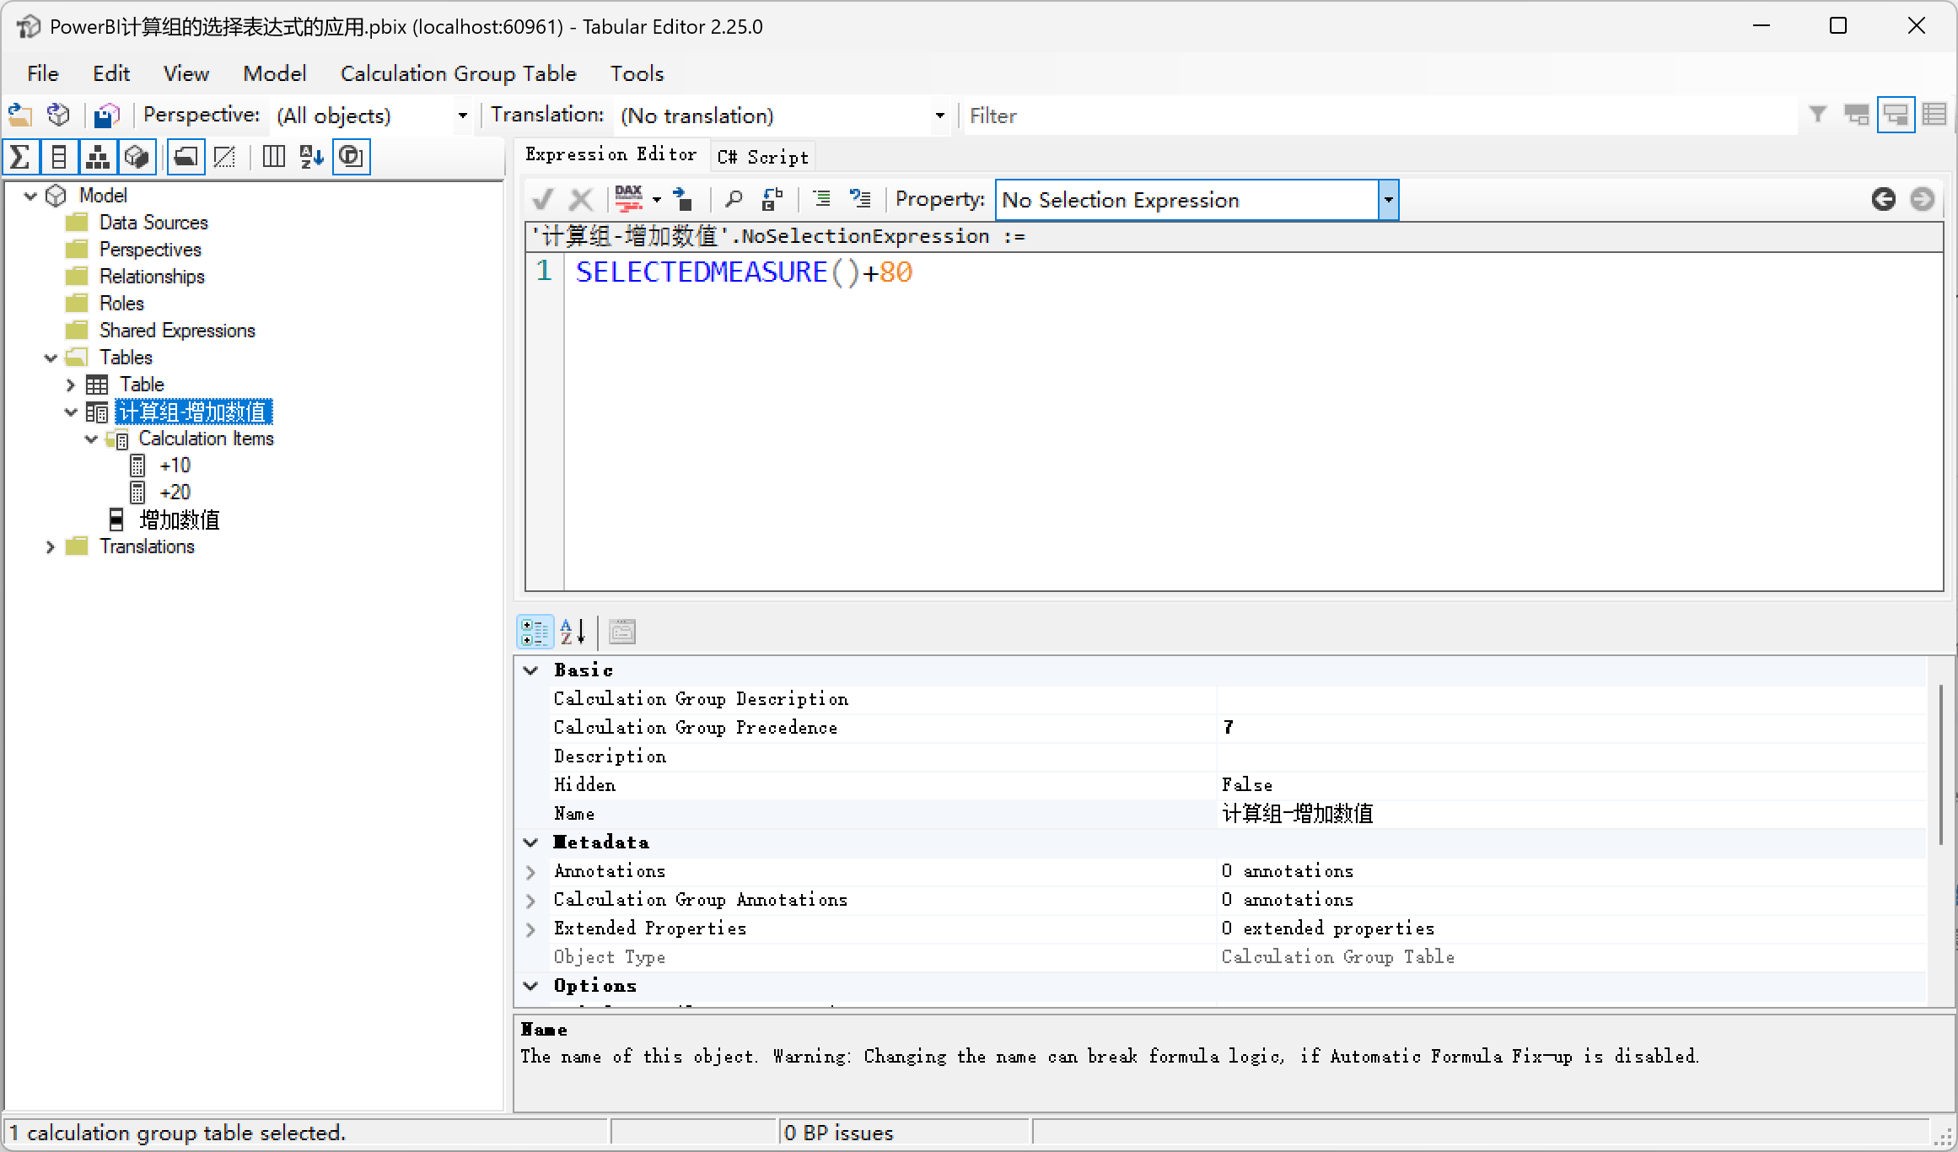This screenshot has width=1958, height=1152.
Task: Toggle show partitions cube button
Action: [x=137, y=157]
